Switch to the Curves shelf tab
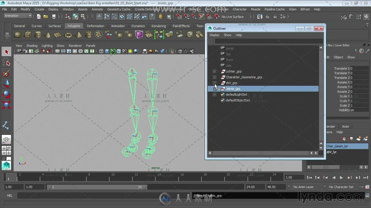The height and width of the screenshot is (208, 371). pyautogui.click(x=37, y=26)
